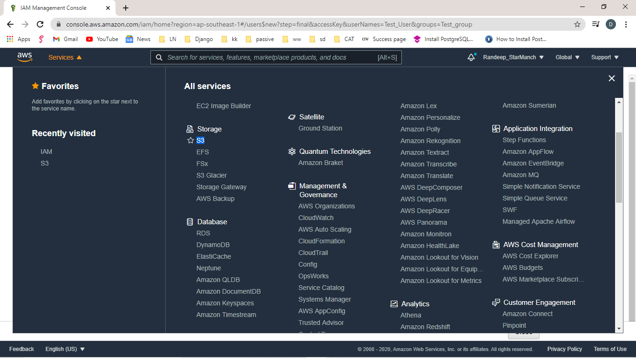Expand the Support dropdown menu
Screen dimensions: 636x358
[605, 57]
